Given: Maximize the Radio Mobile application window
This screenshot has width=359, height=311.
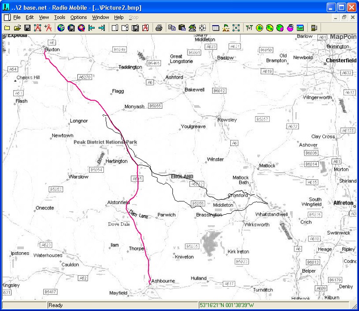Looking at the screenshot, I should [341, 8].
